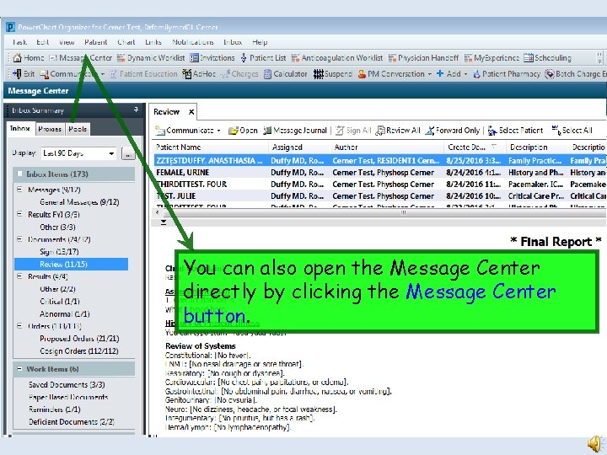Screen dimensions: 607x455
Task: Close the Review tab
Action: [191, 112]
